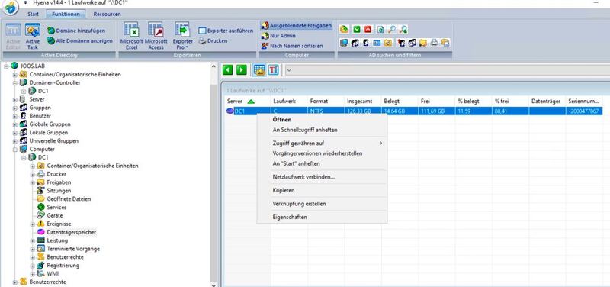
Task: Toggle Nur Admin option
Action: [x=278, y=36]
